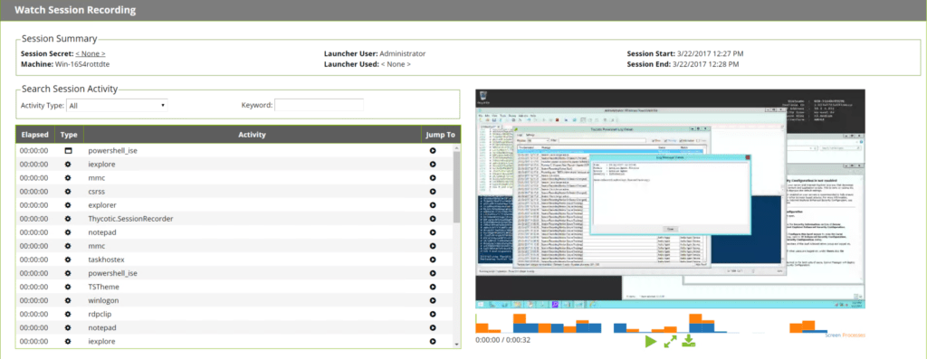This screenshot has width=927, height=359.
Task: Focus the Keyword search field
Action: (320, 105)
